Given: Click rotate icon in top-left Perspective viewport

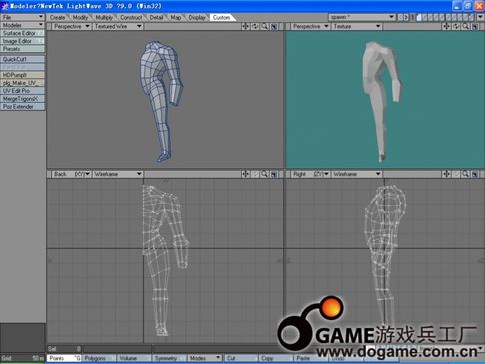Looking at the screenshot, I should (x=255, y=26).
